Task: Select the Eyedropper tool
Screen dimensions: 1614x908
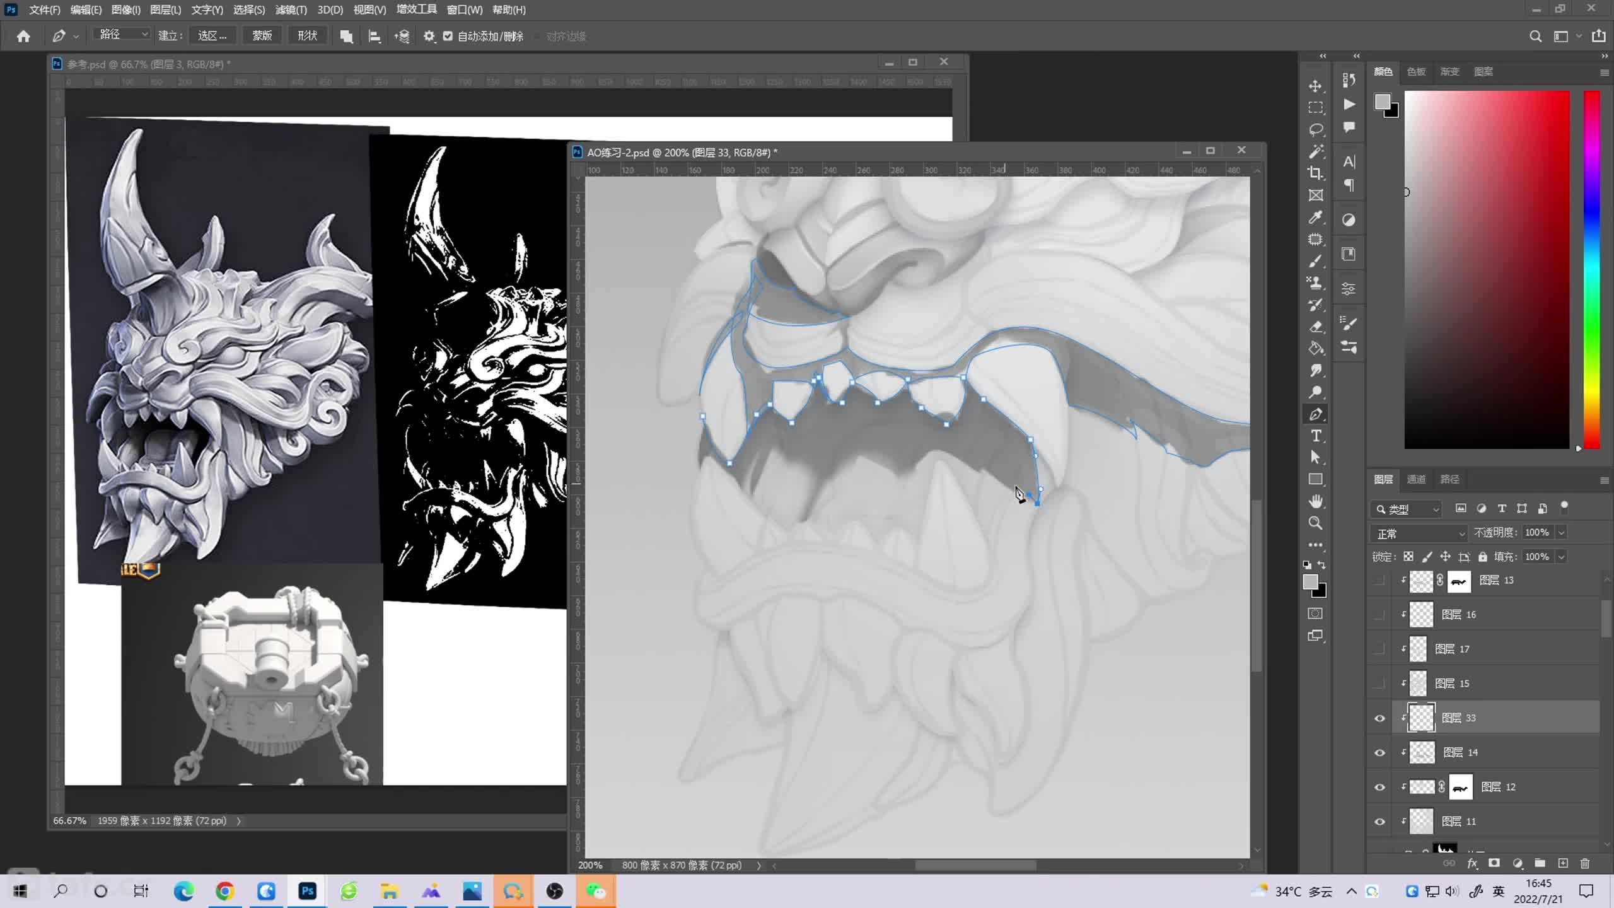Action: tap(1315, 218)
